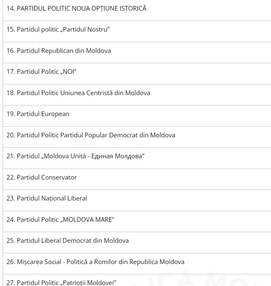
Task: Click Uniunea Centristă din Moldova row
Action: click(78, 93)
